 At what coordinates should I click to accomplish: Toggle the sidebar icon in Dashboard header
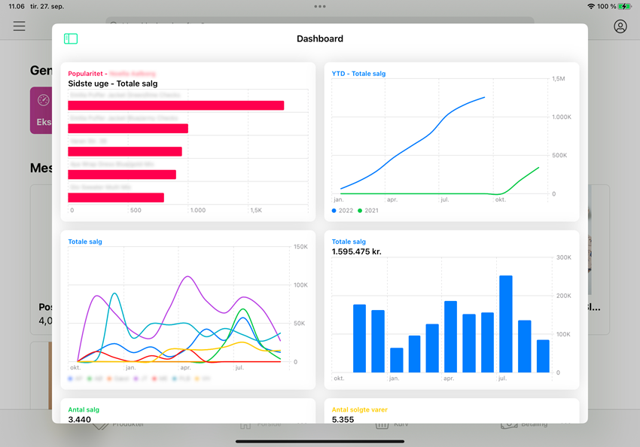[71, 38]
